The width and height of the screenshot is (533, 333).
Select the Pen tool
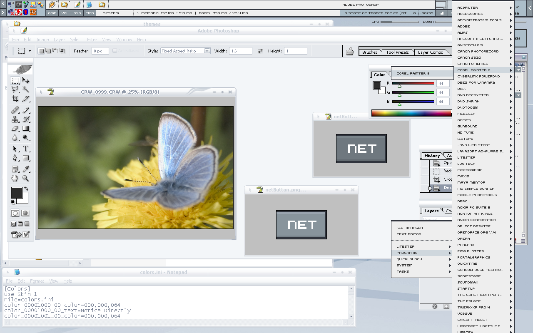[x=15, y=158]
